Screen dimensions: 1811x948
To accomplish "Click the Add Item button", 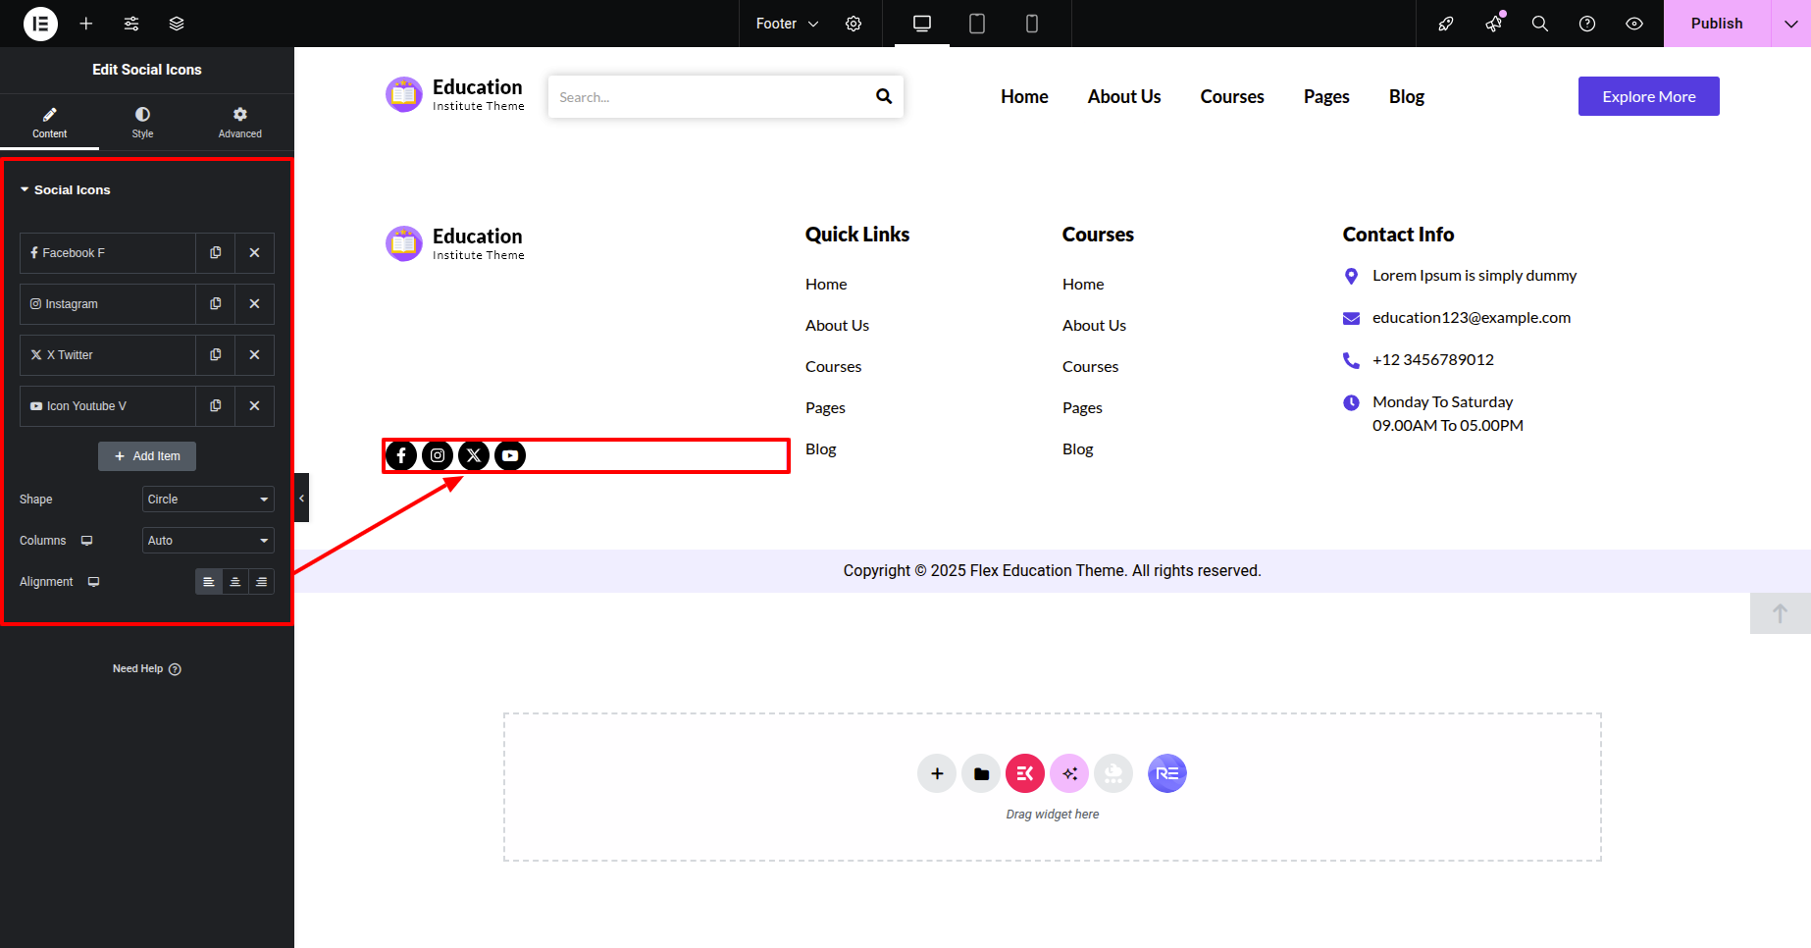I will click(147, 456).
